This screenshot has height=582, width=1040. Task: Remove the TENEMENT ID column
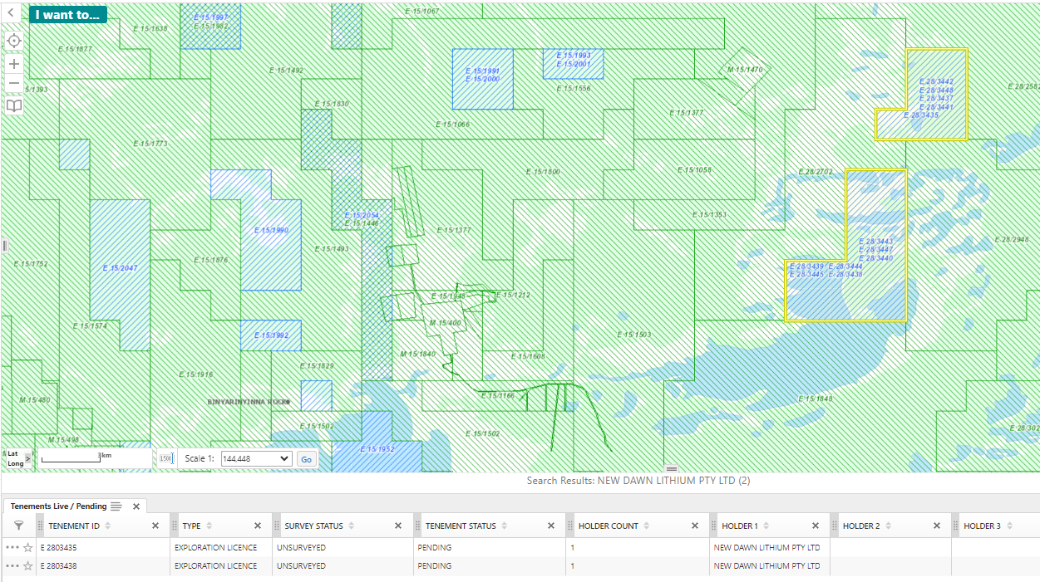coord(155,526)
